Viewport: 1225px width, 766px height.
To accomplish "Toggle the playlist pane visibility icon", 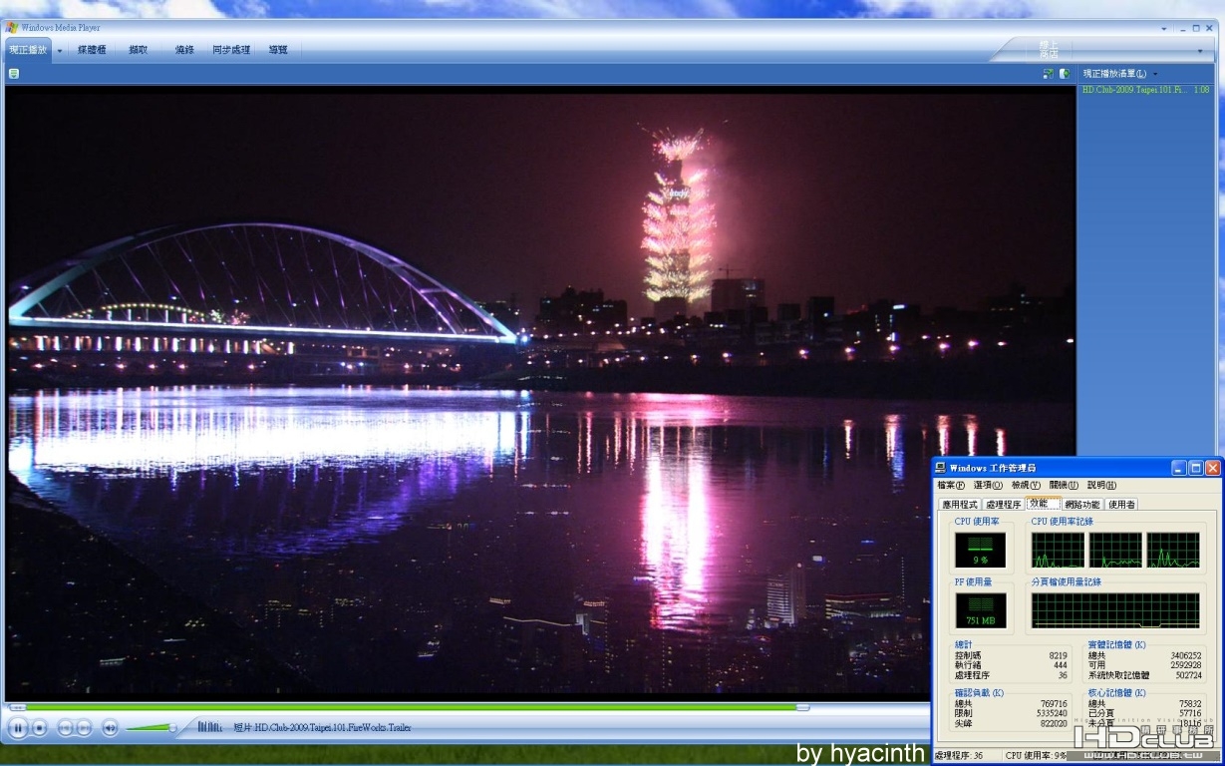I will pos(1065,74).
